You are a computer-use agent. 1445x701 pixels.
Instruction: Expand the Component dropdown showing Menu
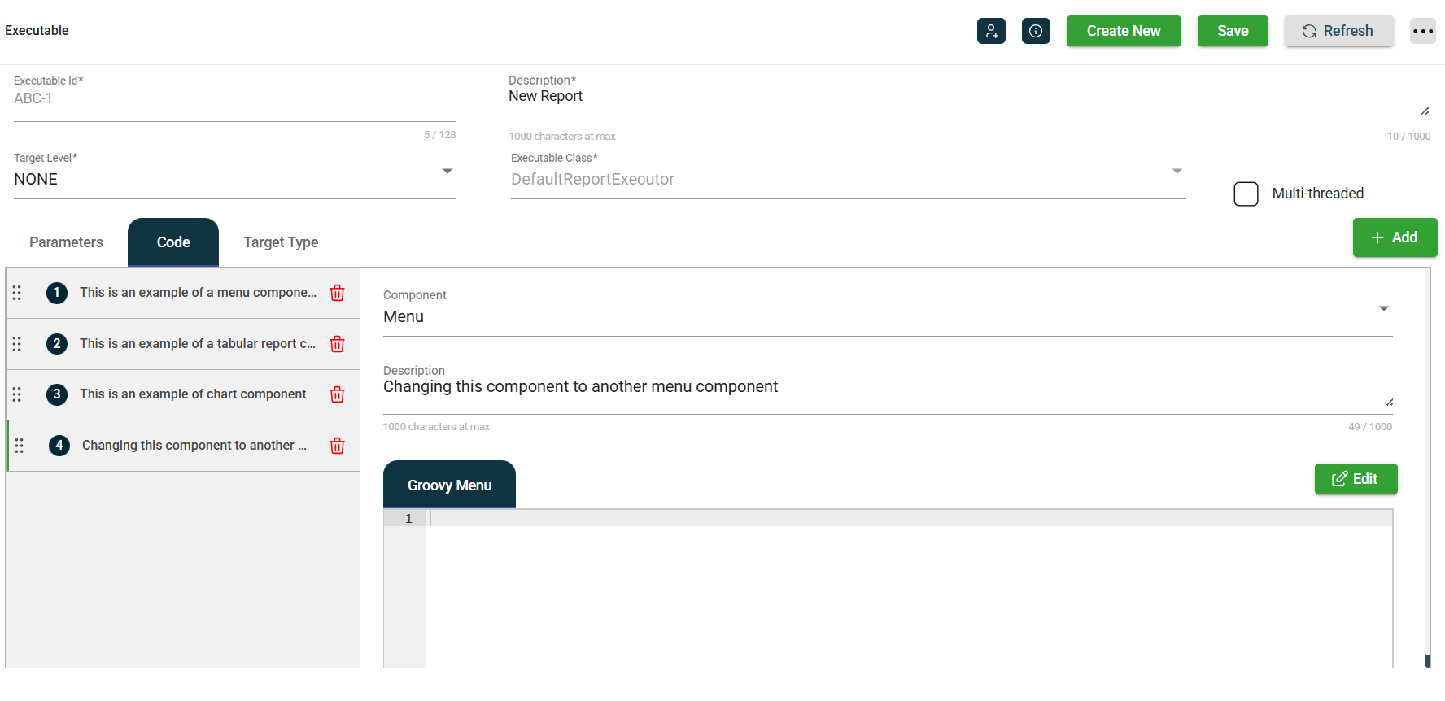[1383, 309]
